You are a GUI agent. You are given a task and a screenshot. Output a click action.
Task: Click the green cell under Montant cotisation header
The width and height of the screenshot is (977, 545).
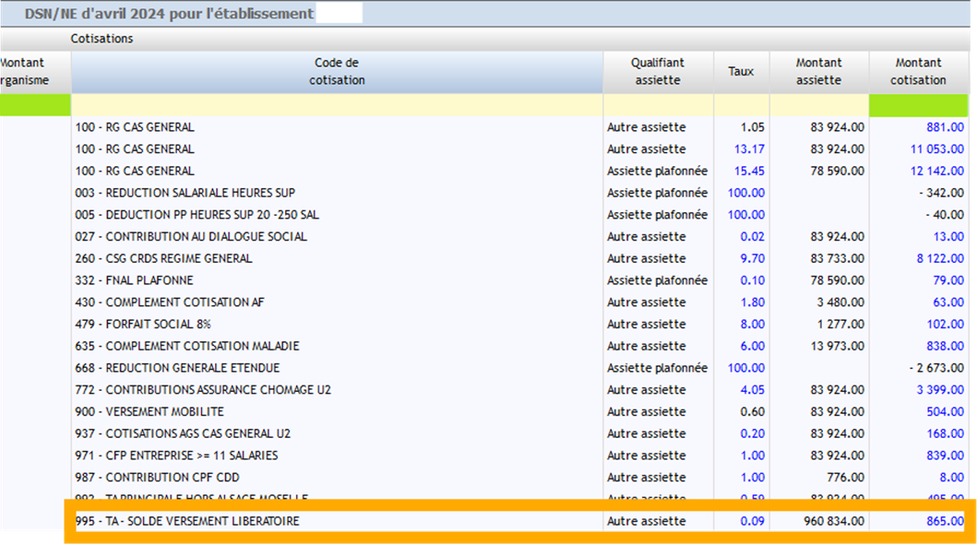[x=918, y=105]
